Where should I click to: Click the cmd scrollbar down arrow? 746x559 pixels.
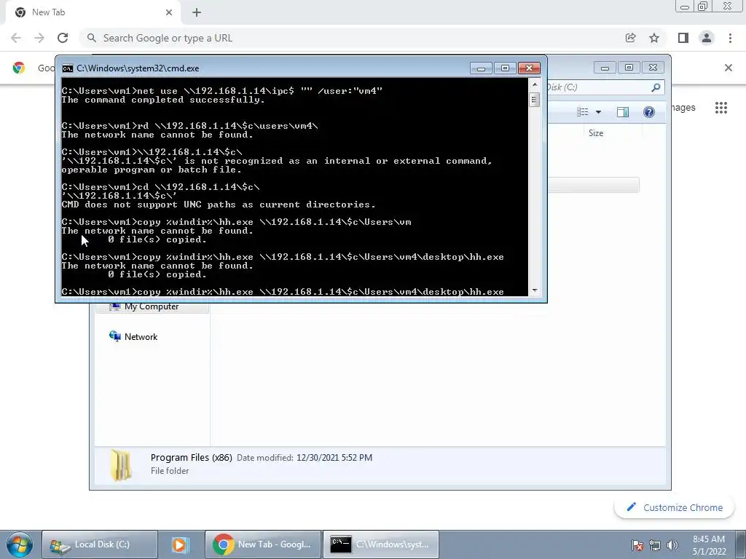coord(535,290)
